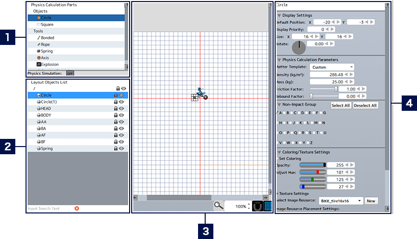Click the Input Search Text field
Image resolution: width=417 pixels, height=239 pixels.
(x=51, y=209)
